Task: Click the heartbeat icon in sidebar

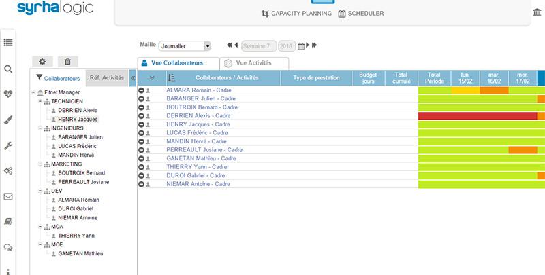Action: [8, 94]
